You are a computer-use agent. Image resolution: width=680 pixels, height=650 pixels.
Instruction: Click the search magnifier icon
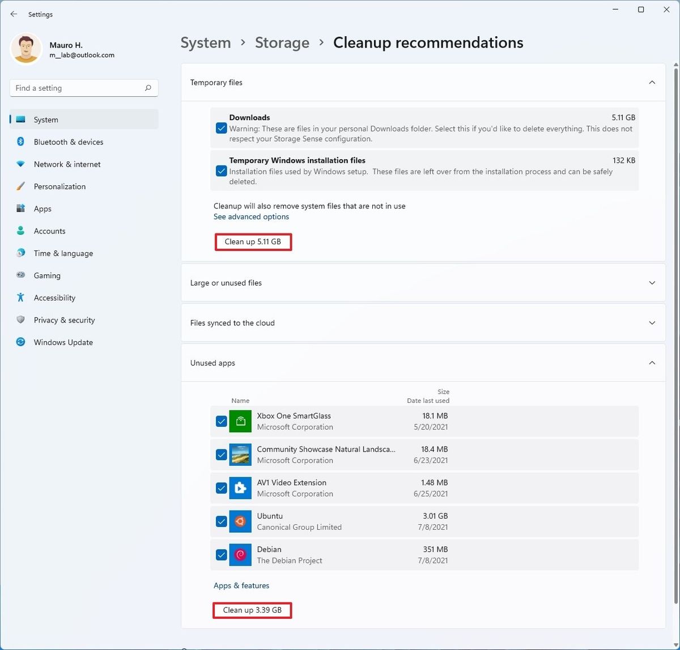148,88
